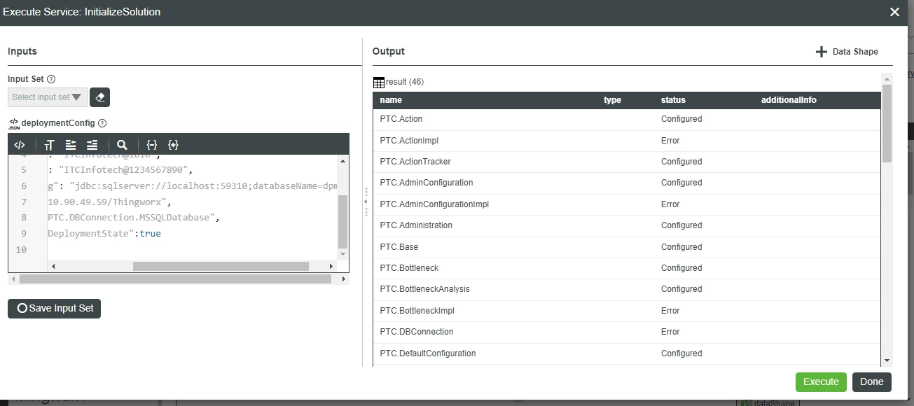Click the code editor vertical scrollbar thumb
The image size is (914, 406).
point(342,222)
